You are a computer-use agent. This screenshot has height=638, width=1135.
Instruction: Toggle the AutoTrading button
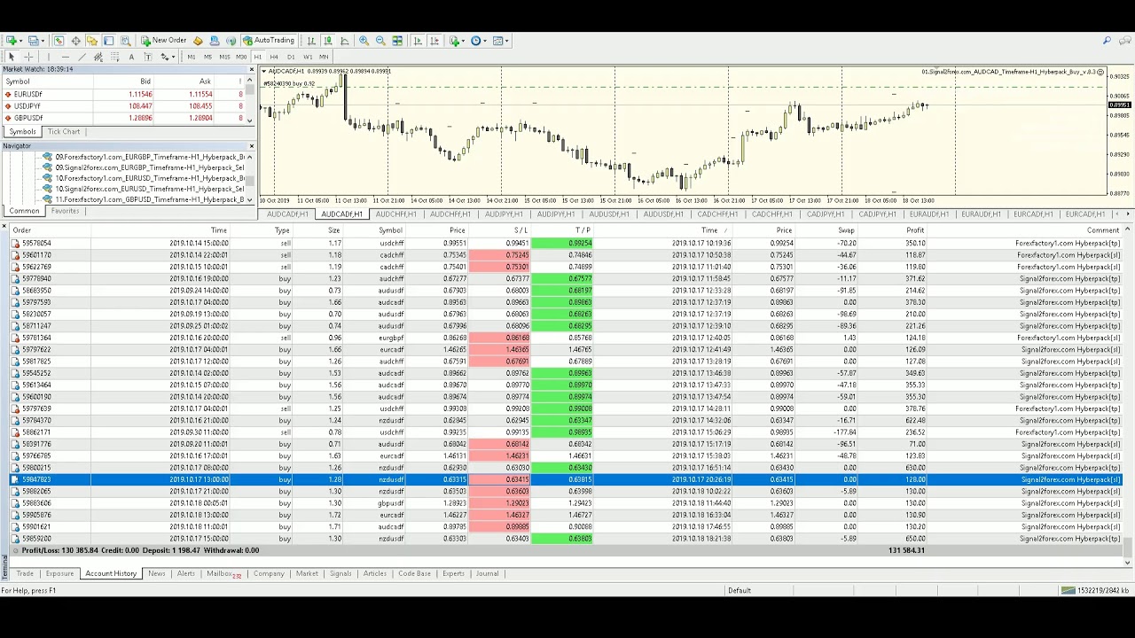[269, 40]
